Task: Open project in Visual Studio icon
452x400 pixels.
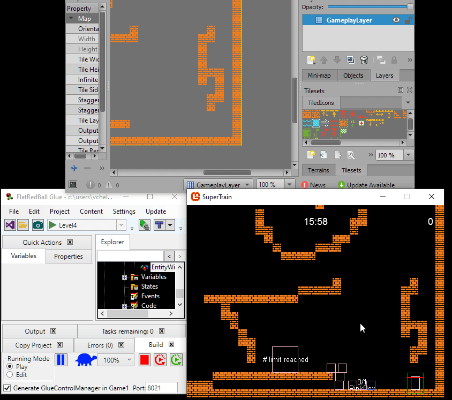Action: click(x=10, y=225)
